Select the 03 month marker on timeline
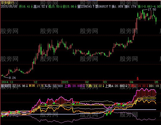The height and width of the screenshot is (125, 161). point(105,82)
